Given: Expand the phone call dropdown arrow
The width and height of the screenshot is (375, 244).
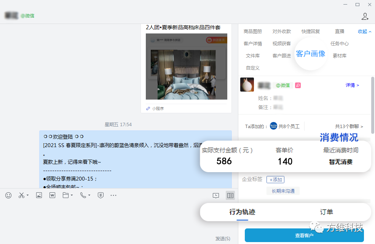Looking at the screenshot, I should pos(89,196).
